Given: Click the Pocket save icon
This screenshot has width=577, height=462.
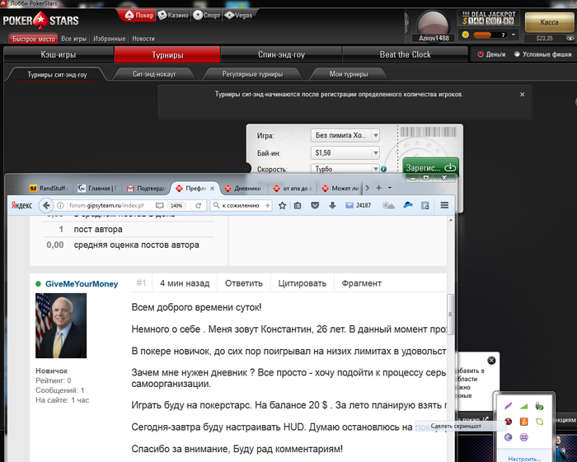Looking at the screenshot, I should tap(315, 205).
